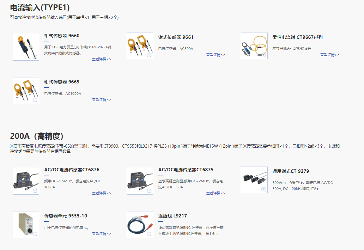Open 查看详情 for AC/DC电流传感器CT6875
Viewport: 364px width, 250px height.
(x=215, y=193)
